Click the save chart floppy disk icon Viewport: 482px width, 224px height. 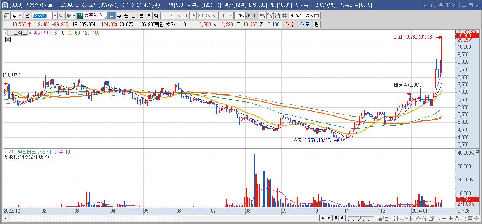coord(277,16)
